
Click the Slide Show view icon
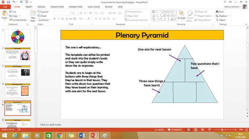pos(209,130)
